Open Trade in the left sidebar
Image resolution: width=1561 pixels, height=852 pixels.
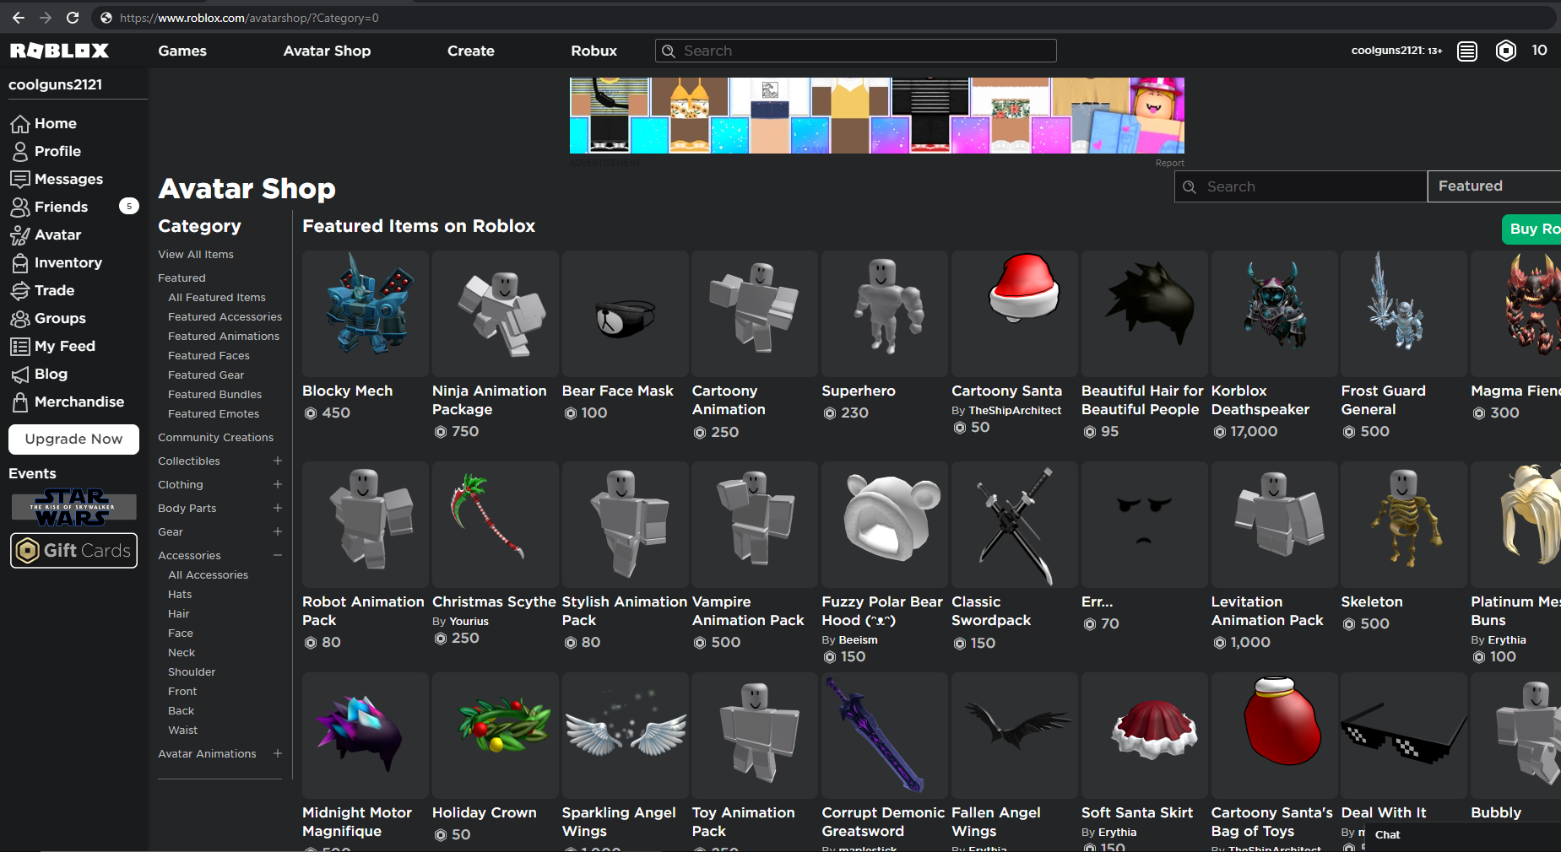click(x=54, y=290)
